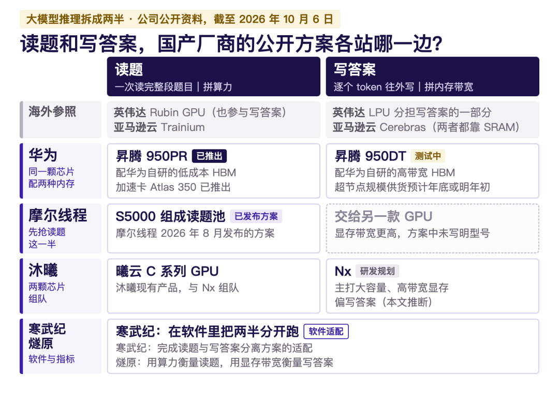The image size is (559, 419).
Task: Select the 摩尔线程 row label
Action: (61, 229)
